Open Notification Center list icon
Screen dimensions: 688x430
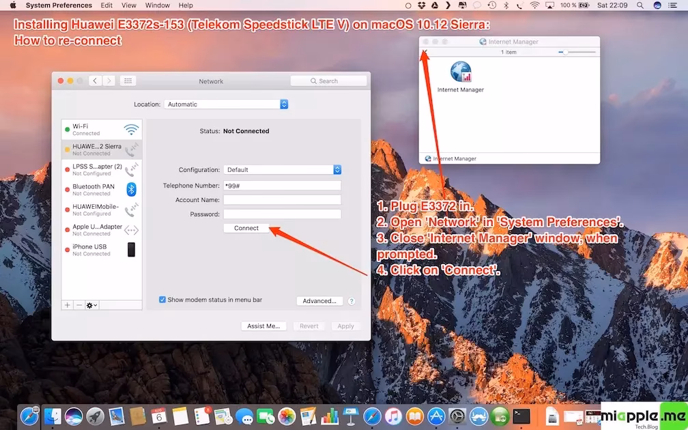coord(673,5)
